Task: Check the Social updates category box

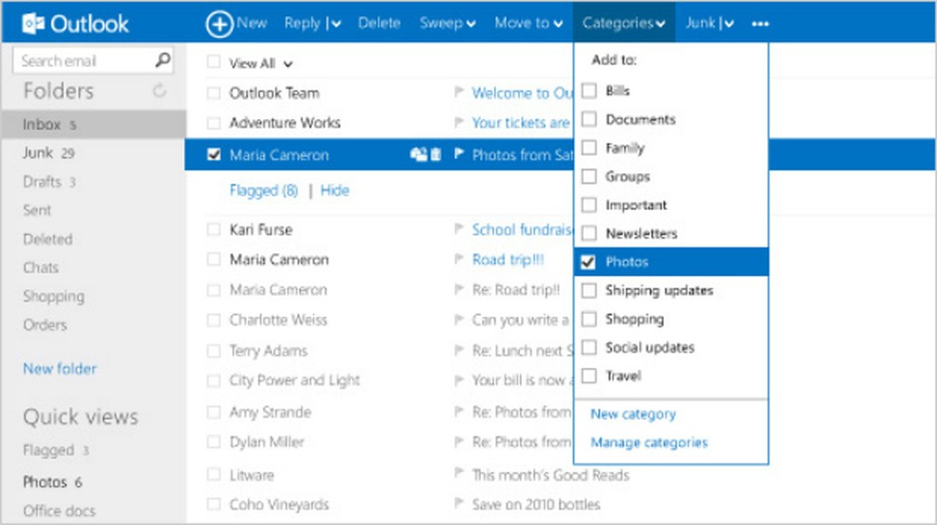Action: click(x=589, y=347)
